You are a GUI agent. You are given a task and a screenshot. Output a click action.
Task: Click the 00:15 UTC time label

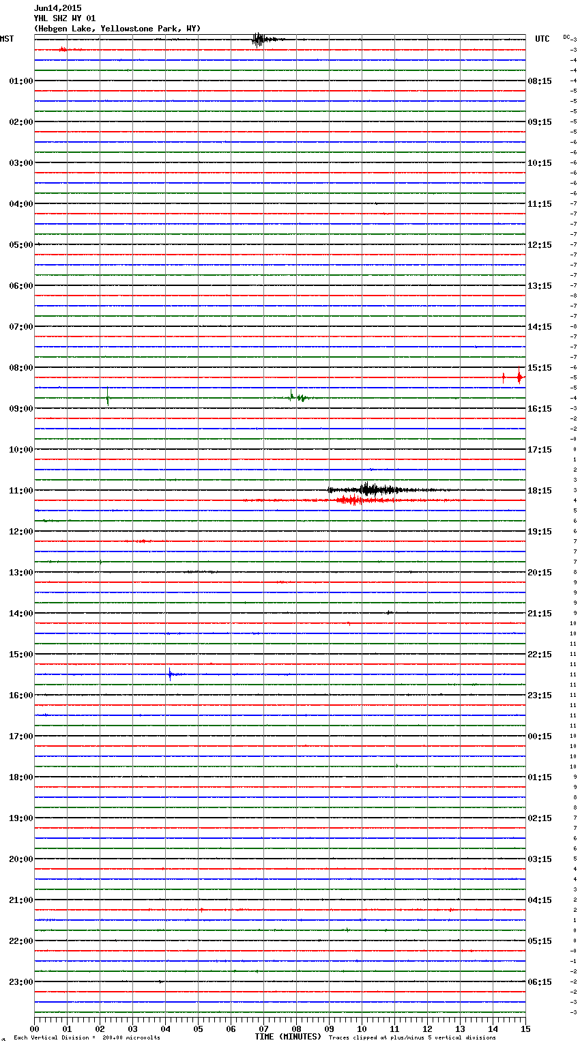point(540,736)
